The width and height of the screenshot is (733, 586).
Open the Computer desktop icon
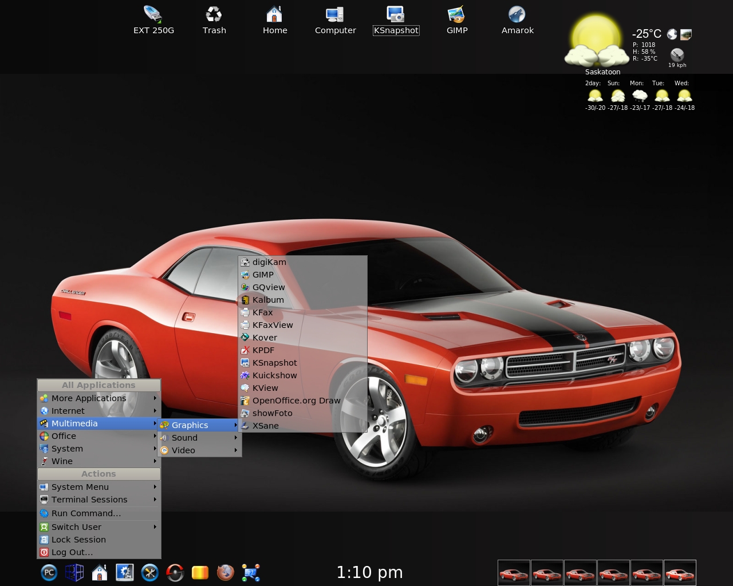tap(336, 19)
